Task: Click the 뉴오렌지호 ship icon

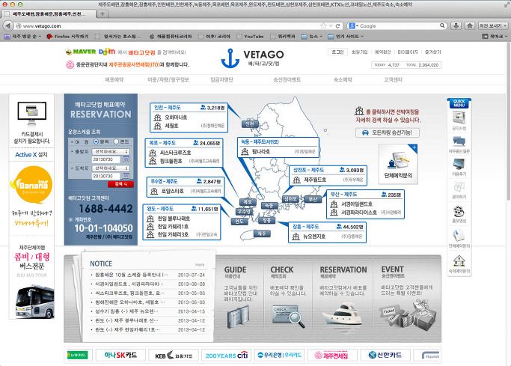Action: click(296, 237)
